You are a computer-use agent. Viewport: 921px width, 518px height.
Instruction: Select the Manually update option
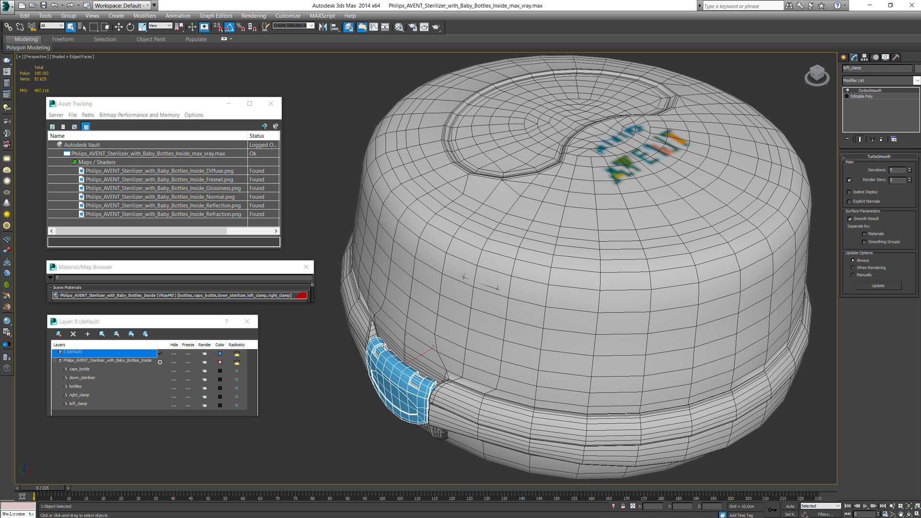point(853,275)
